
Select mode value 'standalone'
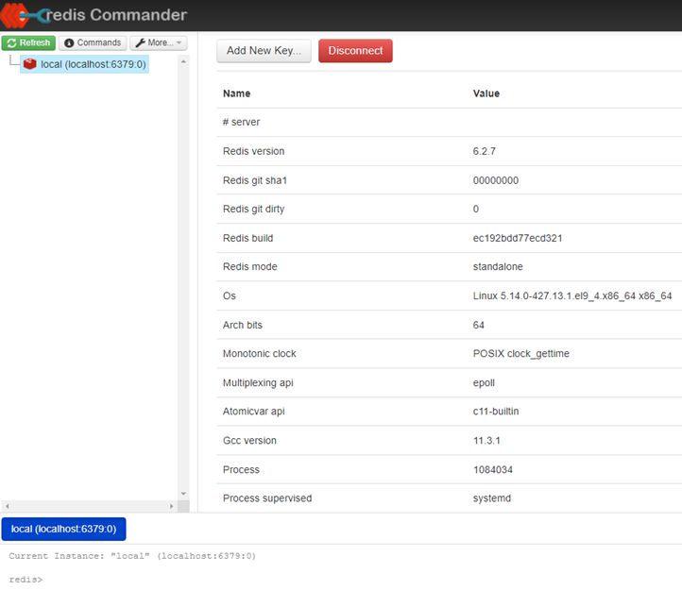[498, 266]
